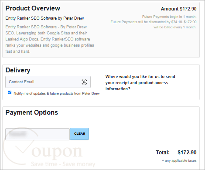Click 'Future Payments begin in 1 month.' line

pyautogui.click(x=169, y=17)
